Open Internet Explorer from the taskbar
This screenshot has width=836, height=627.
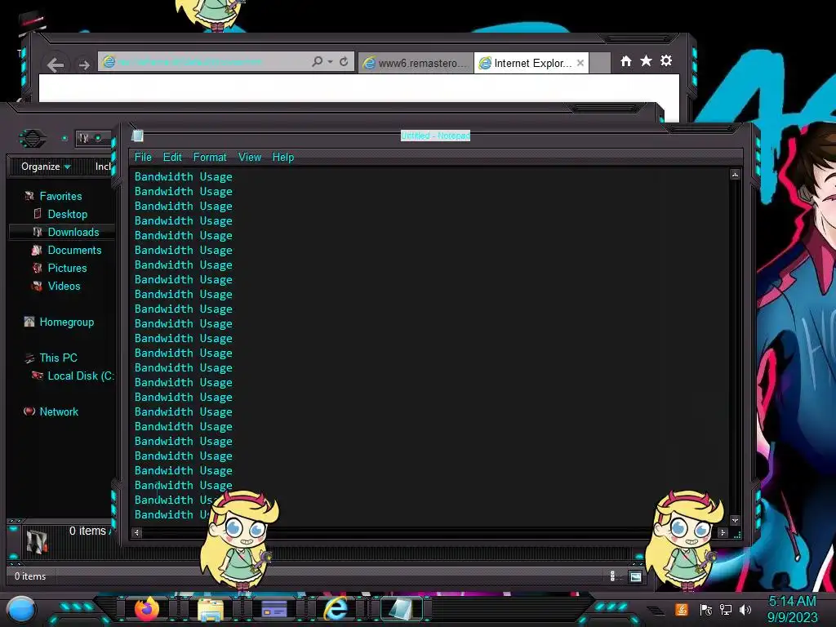(x=336, y=608)
